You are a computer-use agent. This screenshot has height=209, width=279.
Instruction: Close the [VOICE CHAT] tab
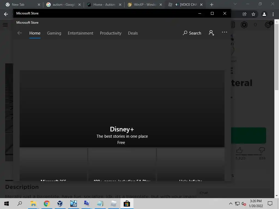click(201, 5)
